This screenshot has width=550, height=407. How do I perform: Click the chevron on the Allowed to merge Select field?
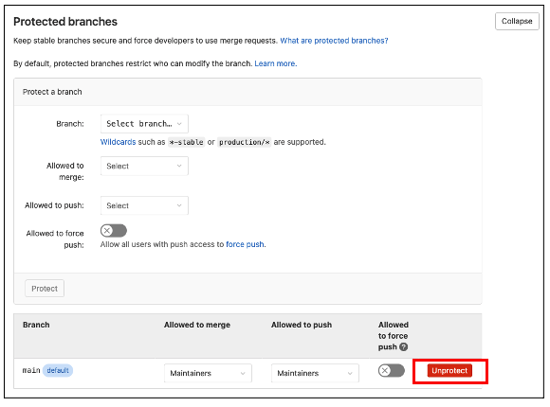(179, 166)
